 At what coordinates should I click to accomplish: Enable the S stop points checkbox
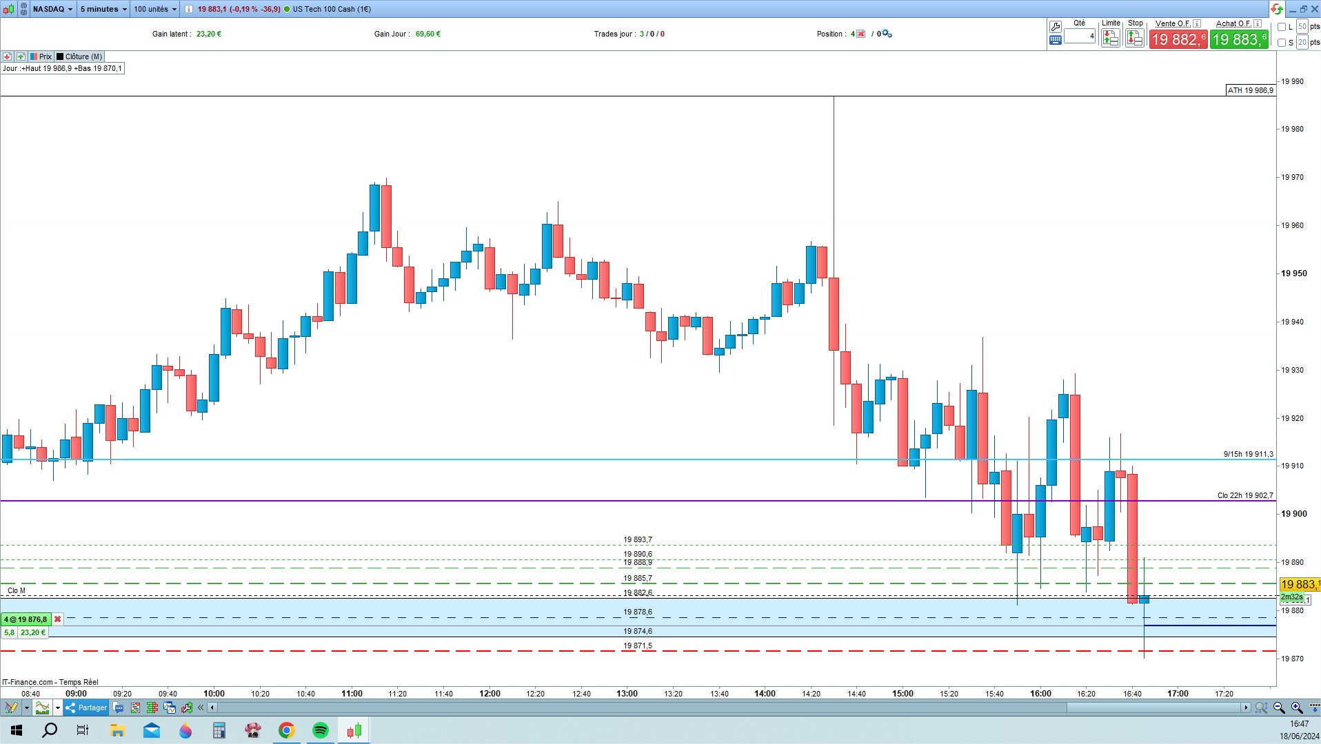tap(1282, 43)
